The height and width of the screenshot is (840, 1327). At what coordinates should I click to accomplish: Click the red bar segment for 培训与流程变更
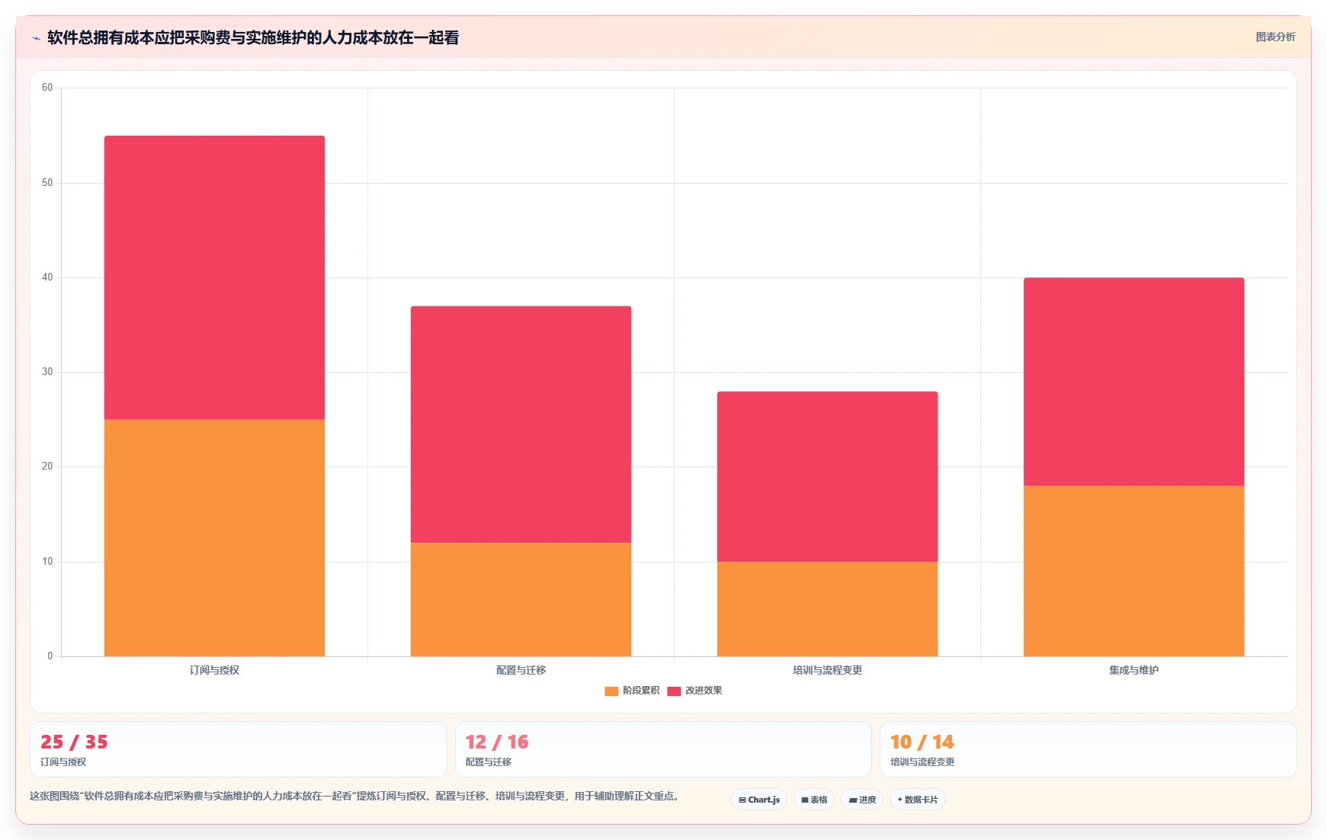tap(827, 476)
